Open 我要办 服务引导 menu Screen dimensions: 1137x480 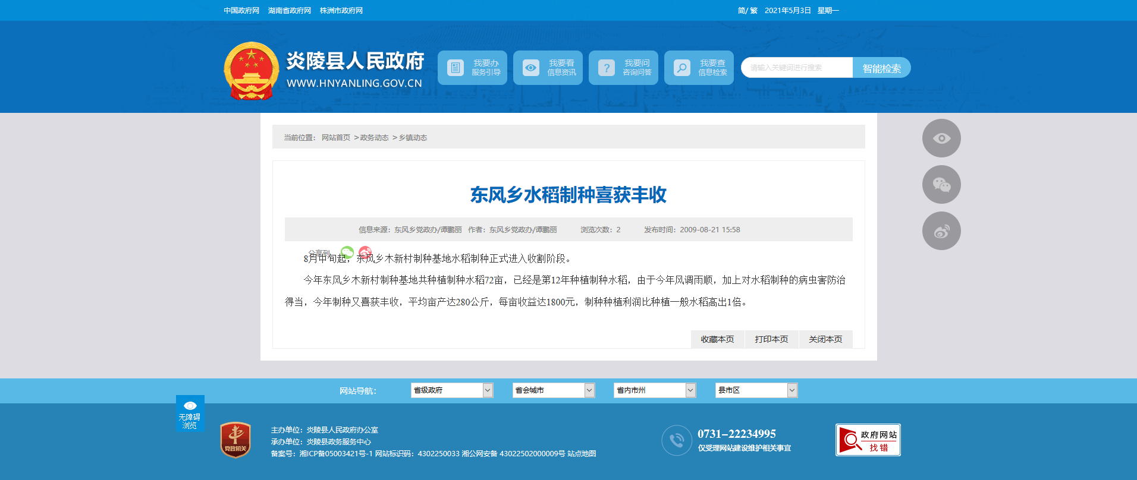point(472,68)
